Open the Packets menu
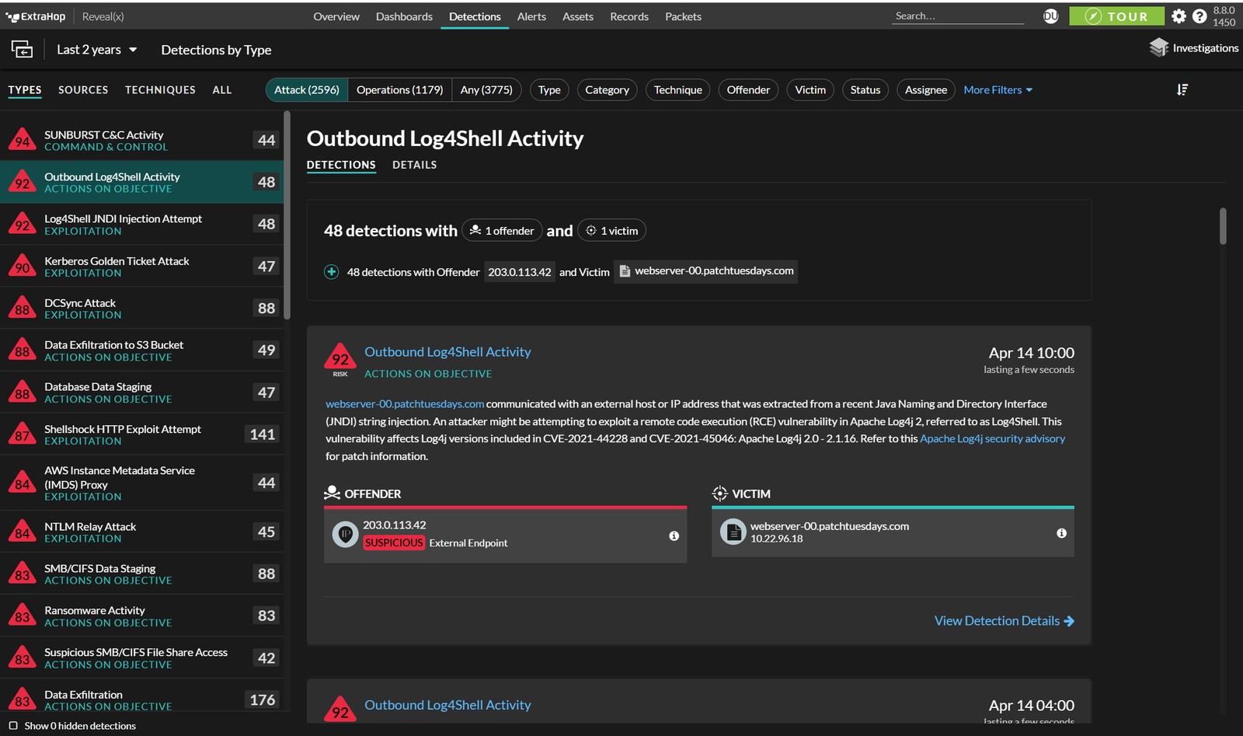1243x736 pixels. pos(684,16)
